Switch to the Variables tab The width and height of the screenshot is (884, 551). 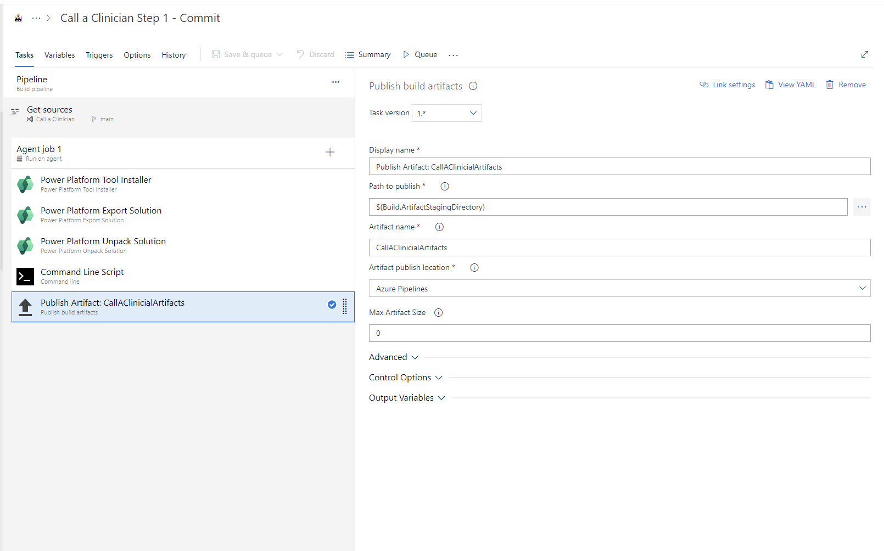tap(59, 55)
